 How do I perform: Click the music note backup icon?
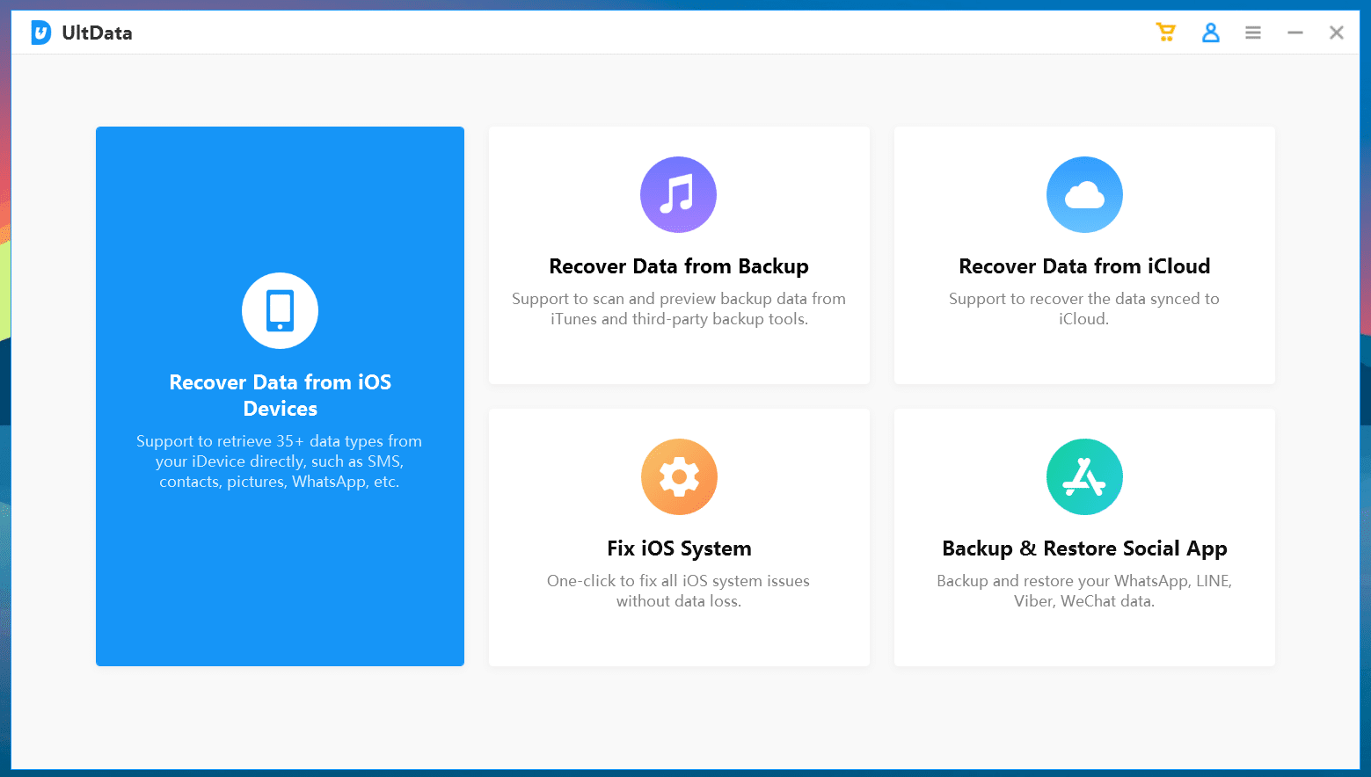click(678, 194)
